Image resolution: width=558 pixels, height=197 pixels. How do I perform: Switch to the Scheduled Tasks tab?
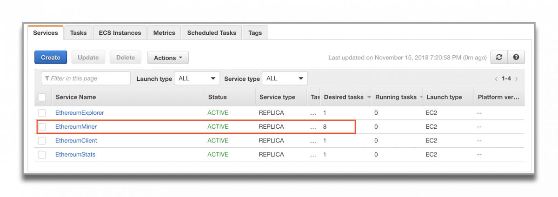[x=212, y=33]
